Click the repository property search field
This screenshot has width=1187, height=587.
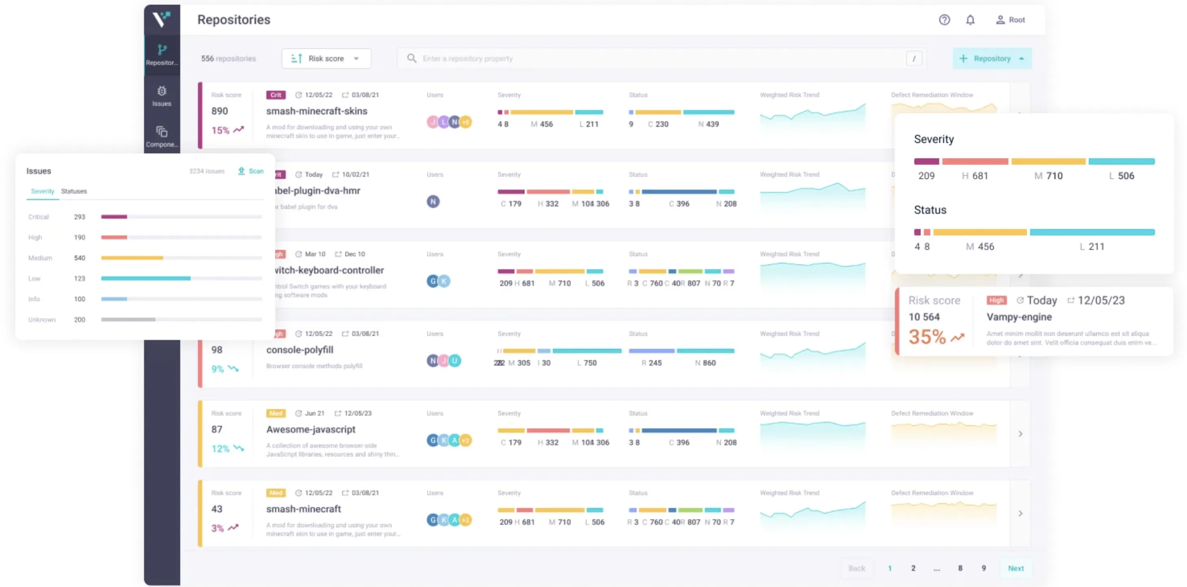pyautogui.click(x=662, y=59)
